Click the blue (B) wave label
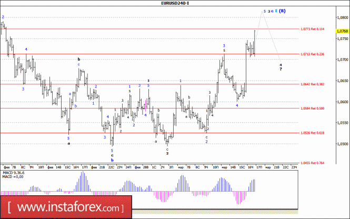Screen dimensions: 350x219 [x=282, y=11]
